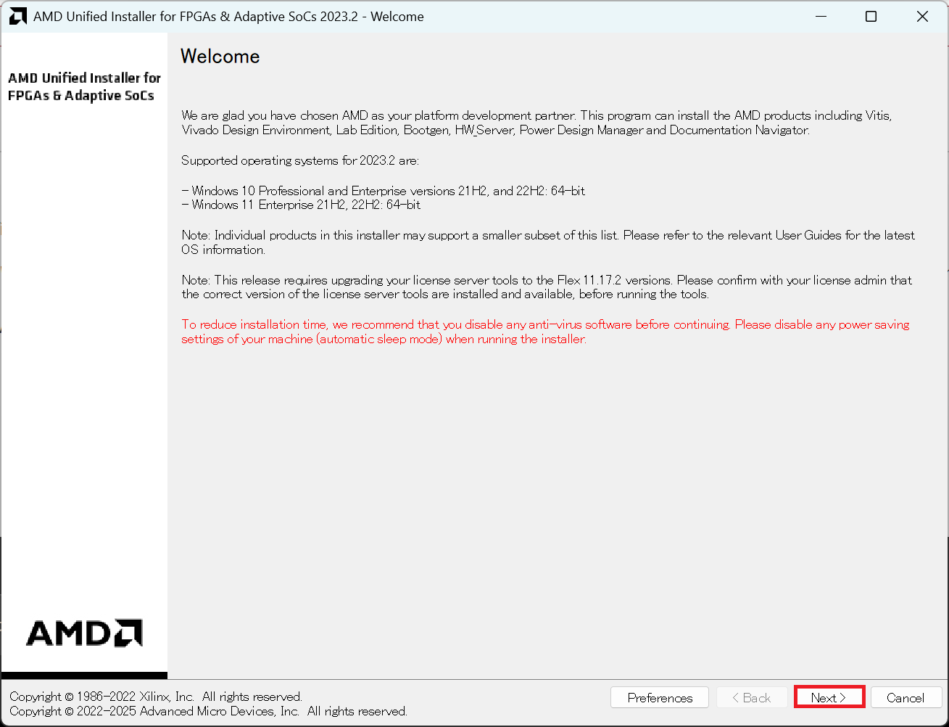949x727 pixels.
Task: Click the Advanced Micro Devices copyright line
Action: coord(208,711)
